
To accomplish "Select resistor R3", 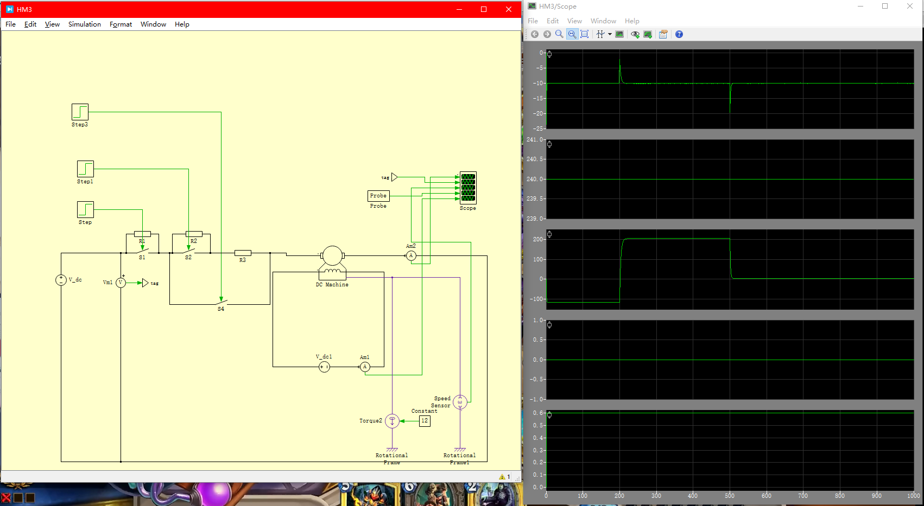I will 243,253.
